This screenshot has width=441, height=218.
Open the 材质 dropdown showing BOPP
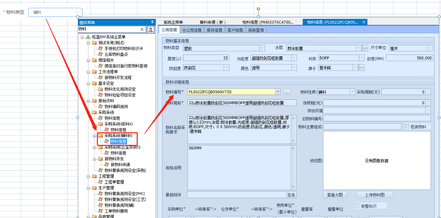tap(362, 58)
